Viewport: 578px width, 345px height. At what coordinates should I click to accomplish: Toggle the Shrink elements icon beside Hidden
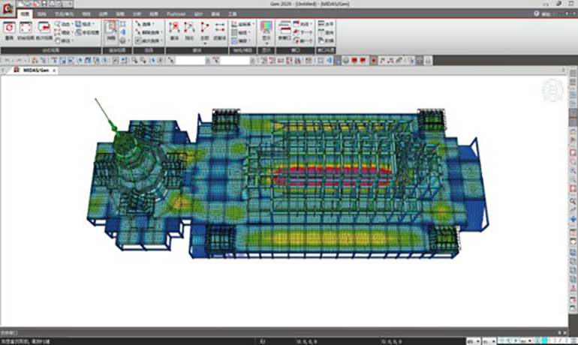123,24
